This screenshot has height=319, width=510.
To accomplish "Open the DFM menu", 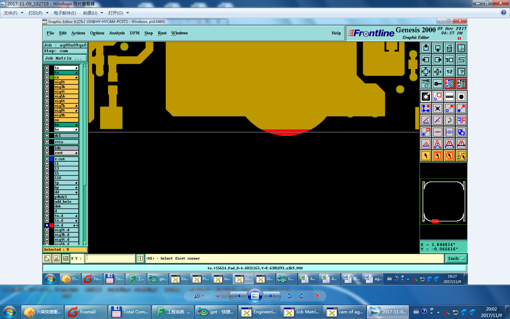I will coord(135,33).
